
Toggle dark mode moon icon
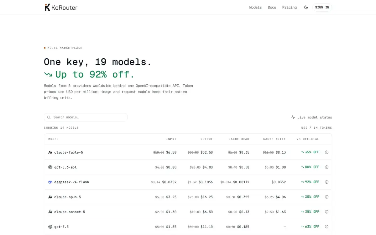coord(306,7)
